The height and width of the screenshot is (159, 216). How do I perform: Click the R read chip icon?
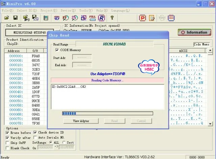tap(102, 18)
